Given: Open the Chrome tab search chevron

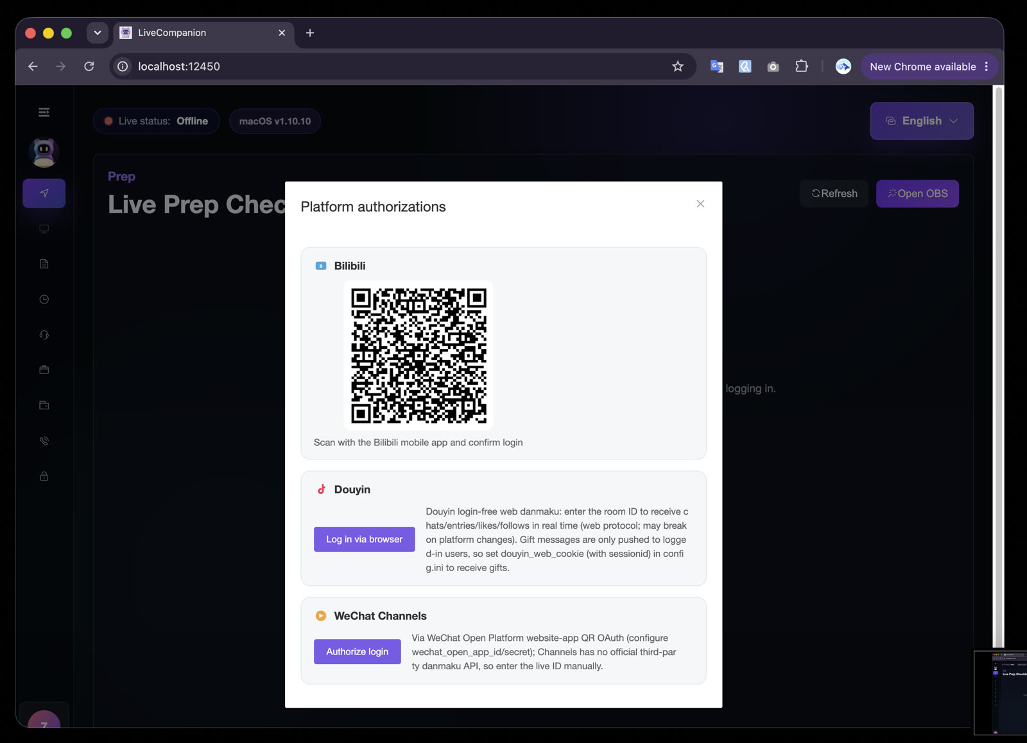Looking at the screenshot, I should click(98, 33).
